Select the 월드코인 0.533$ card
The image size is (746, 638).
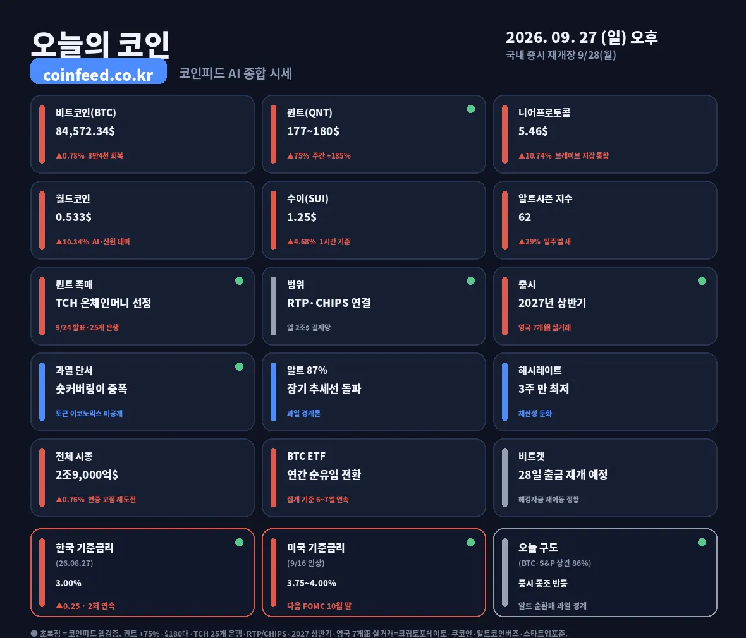(142, 220)
